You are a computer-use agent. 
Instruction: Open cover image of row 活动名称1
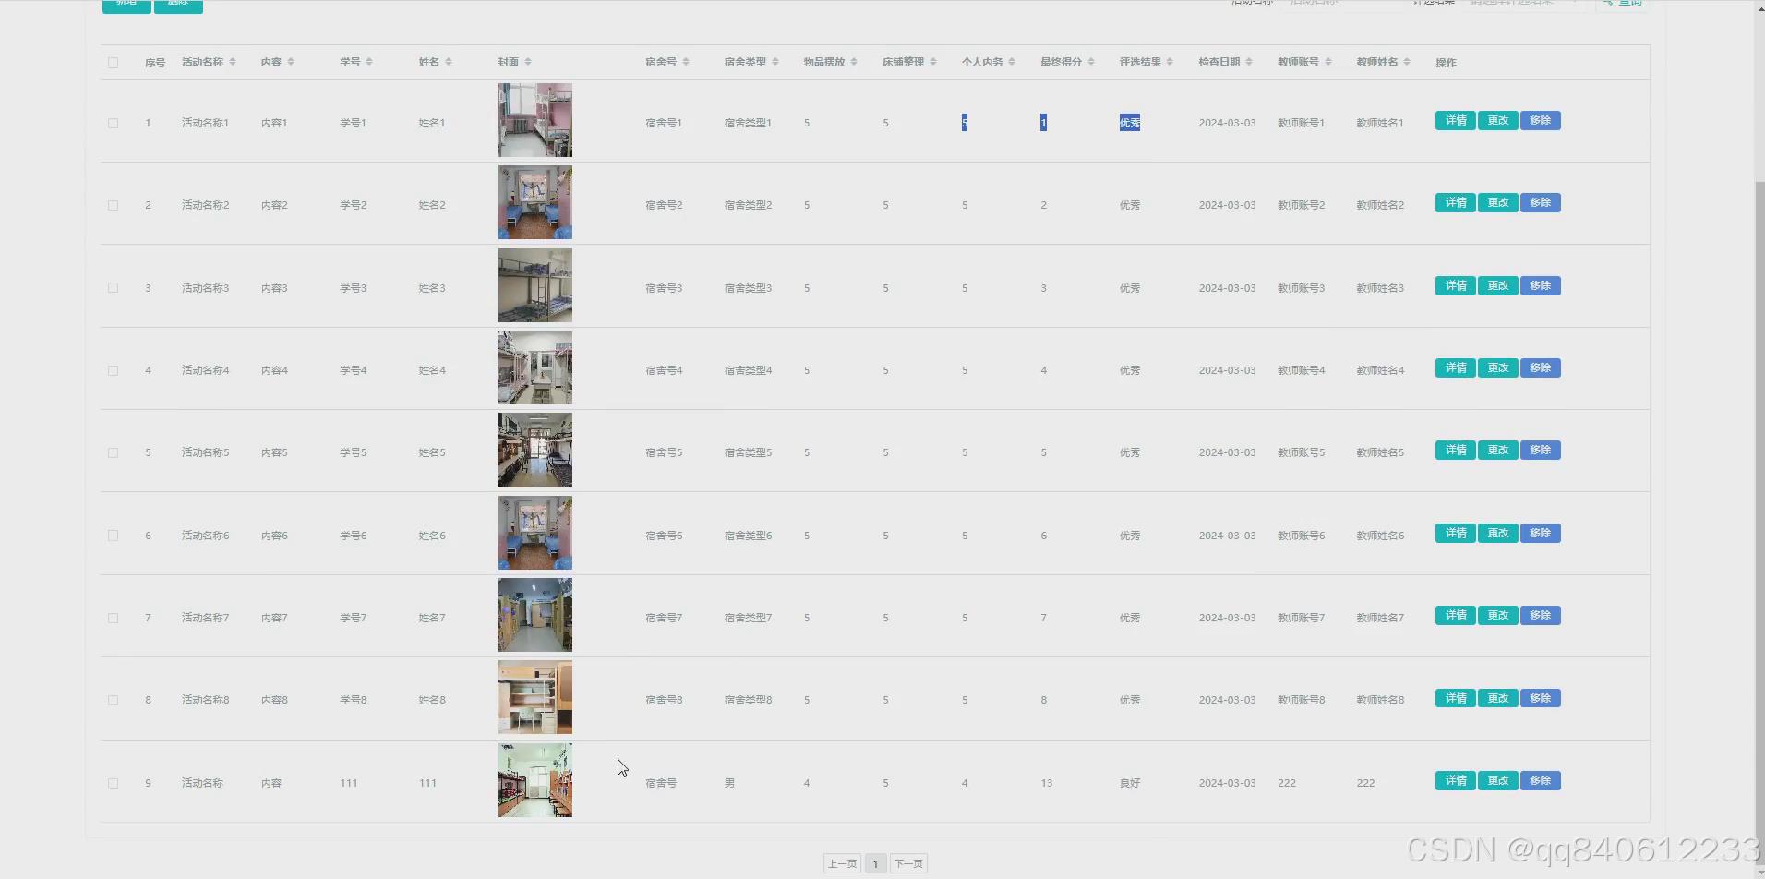click(x=535, y=120)
